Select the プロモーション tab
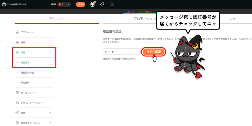This screenshot has height=126, width=252. click(145, 19)
